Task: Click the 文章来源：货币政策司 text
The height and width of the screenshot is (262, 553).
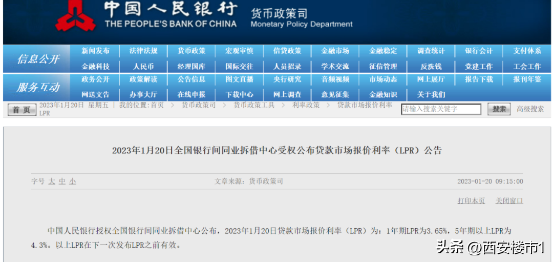Action: pos(249,182)
